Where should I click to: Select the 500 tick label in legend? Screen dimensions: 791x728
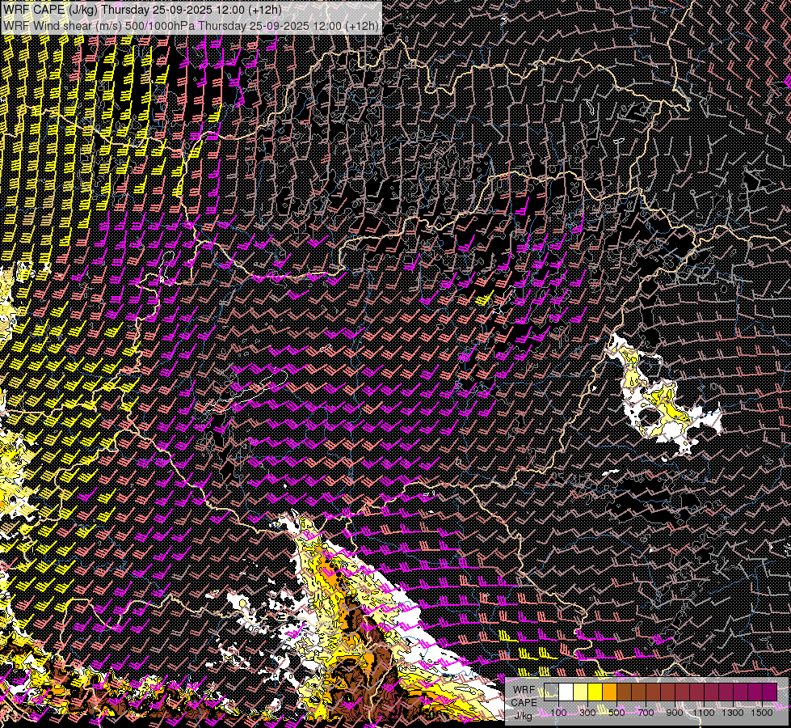point(616,713)
